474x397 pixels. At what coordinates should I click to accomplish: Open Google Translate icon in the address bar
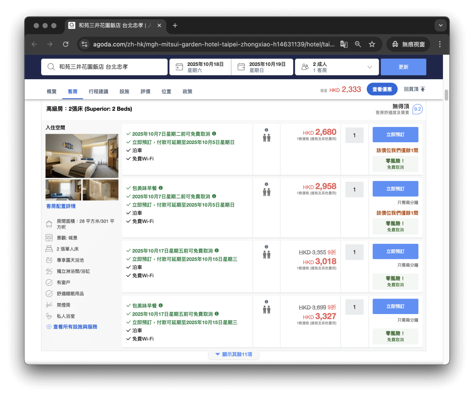point(344,44)
